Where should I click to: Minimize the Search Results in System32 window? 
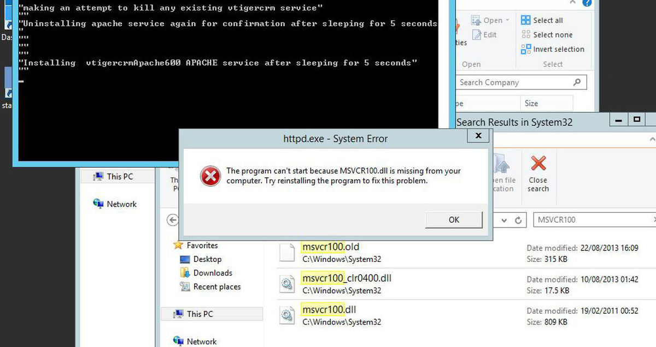(x=618, y=119)
